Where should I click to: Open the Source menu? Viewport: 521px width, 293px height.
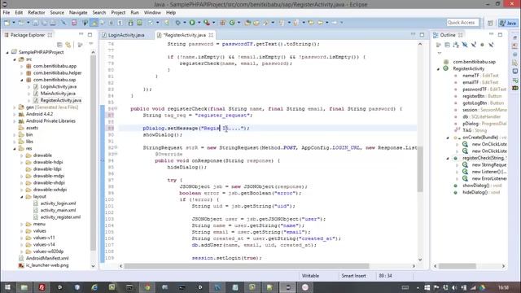click(57, 13)
